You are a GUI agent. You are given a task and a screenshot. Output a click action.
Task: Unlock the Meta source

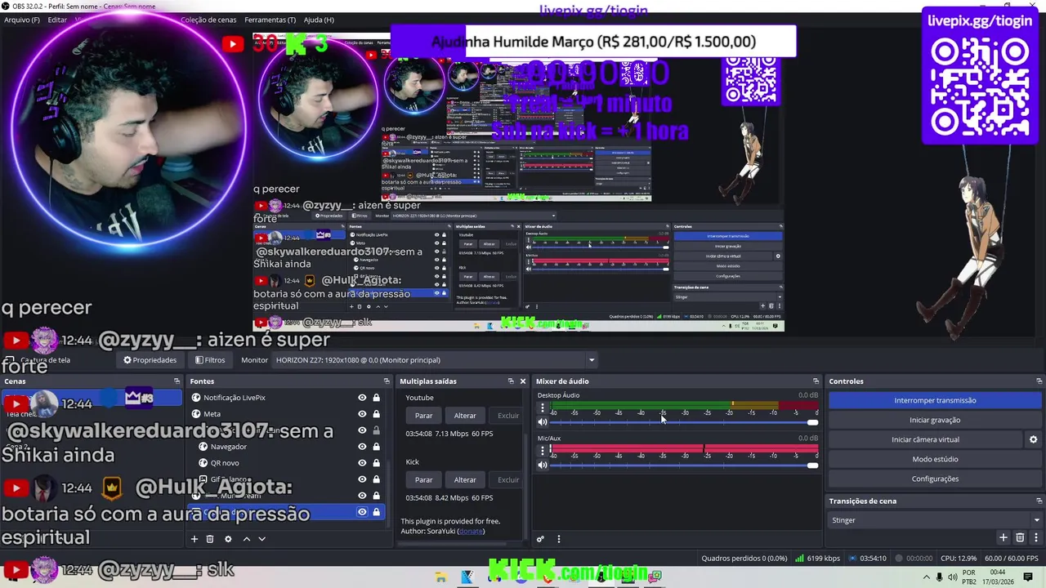376,414
